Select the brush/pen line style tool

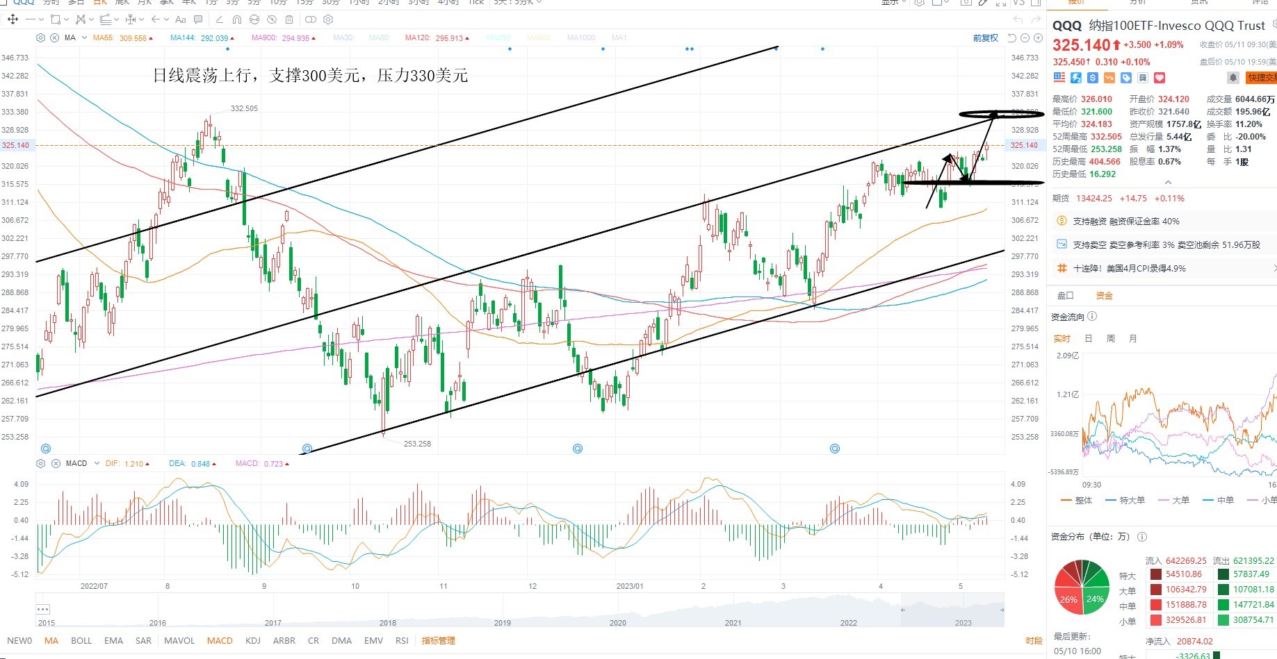click(220, 19)
